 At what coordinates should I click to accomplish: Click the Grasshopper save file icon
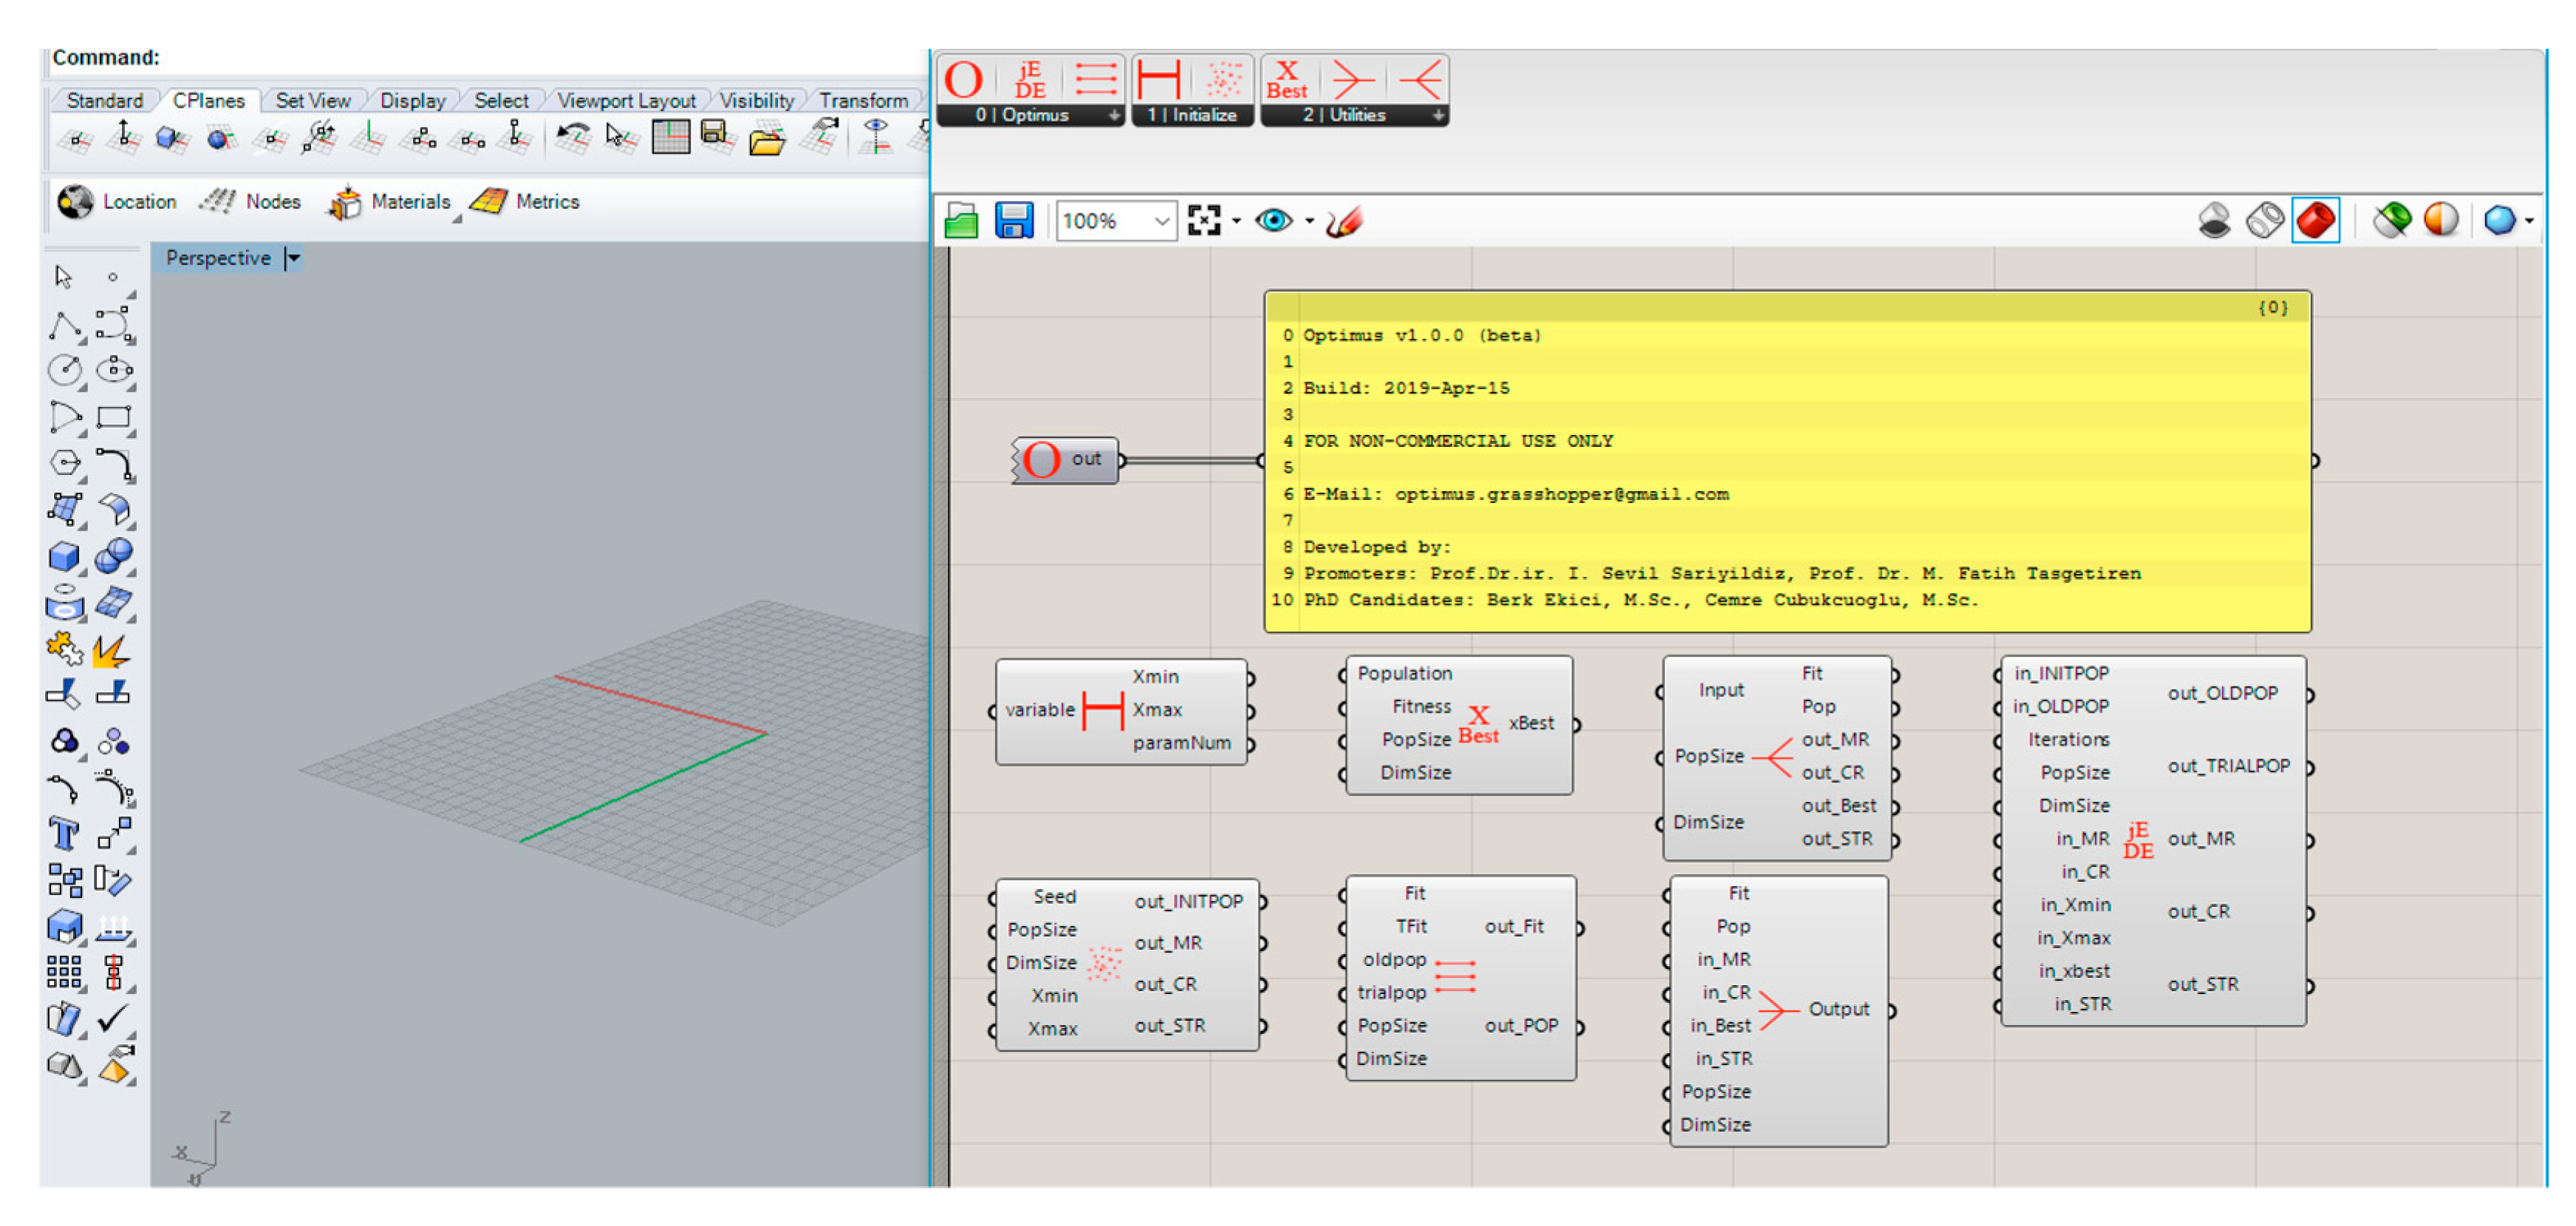click(1013, 220)
